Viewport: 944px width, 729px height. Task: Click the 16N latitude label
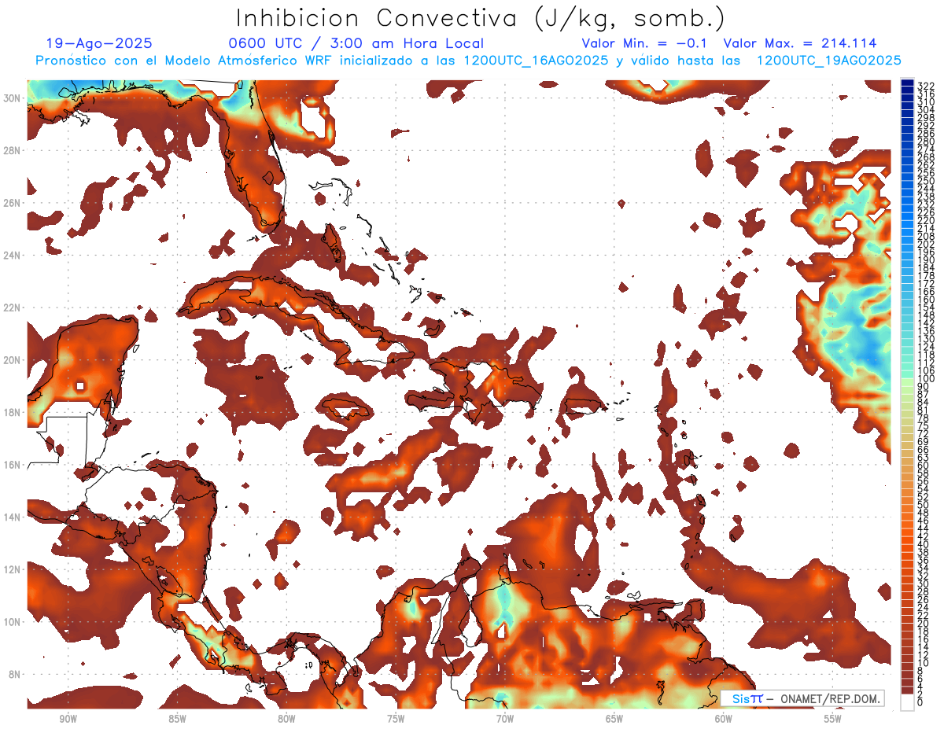(13, 465)
